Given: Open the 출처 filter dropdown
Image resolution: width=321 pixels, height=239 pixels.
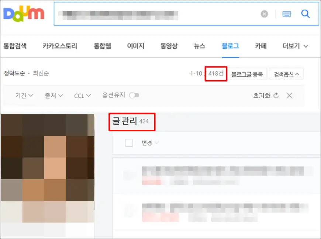Looking at the screenshot, I should (x=54, y=96).
